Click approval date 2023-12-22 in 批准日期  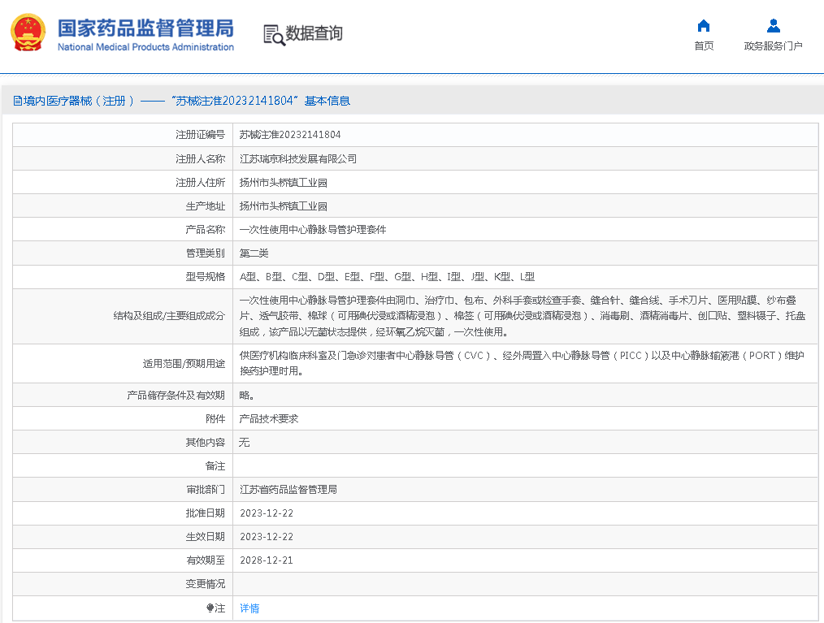click(x=267, y=513)
